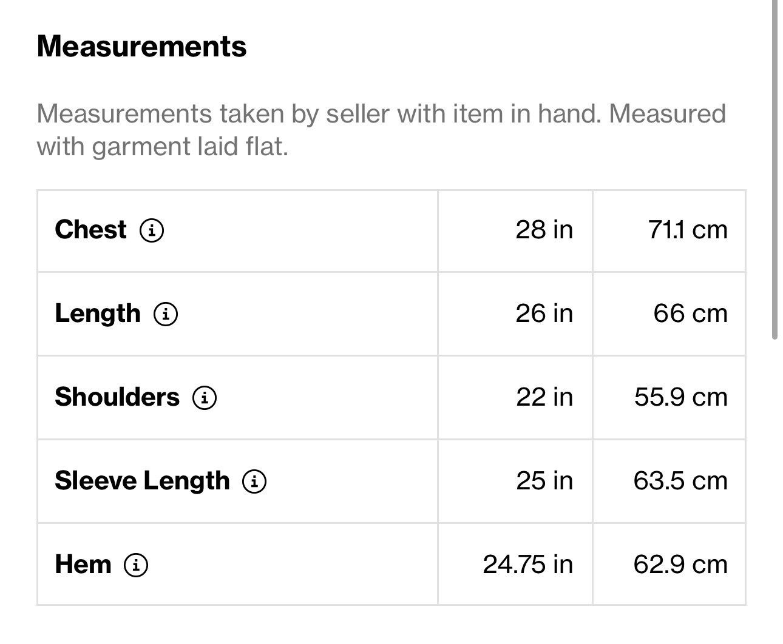Open the Sleeve Length info icon
Image resolution: width=783 pixels, height=644 pixels.
(x=254, y=481)
